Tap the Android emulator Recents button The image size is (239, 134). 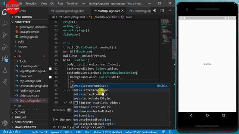point(223,115)
